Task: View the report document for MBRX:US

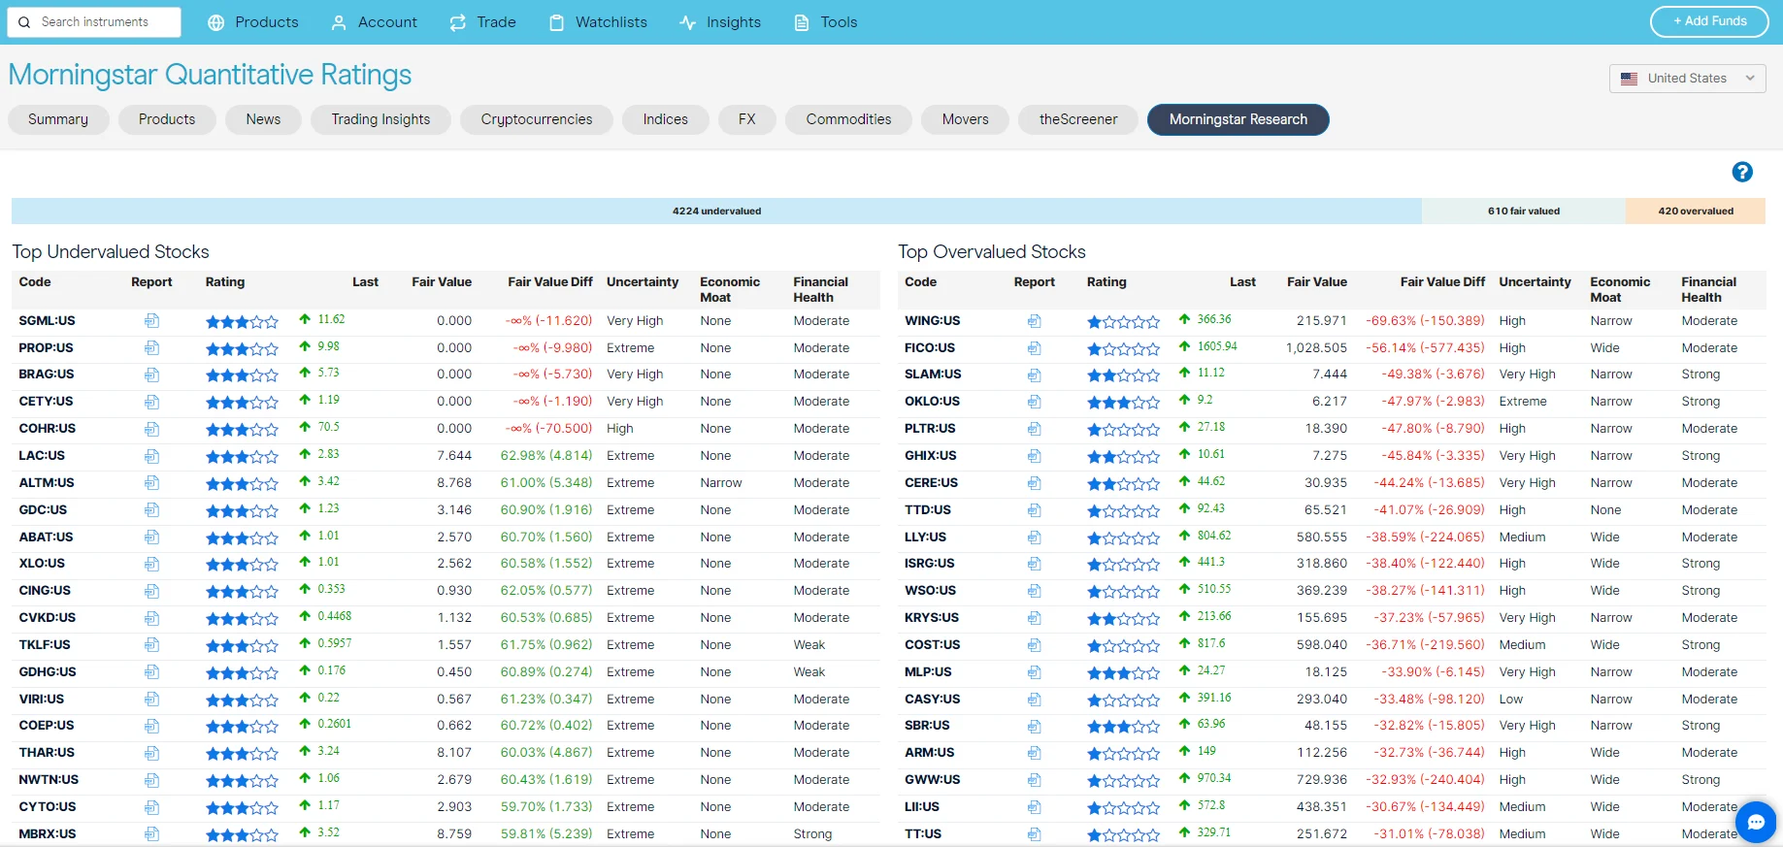Action: [151, 834]
